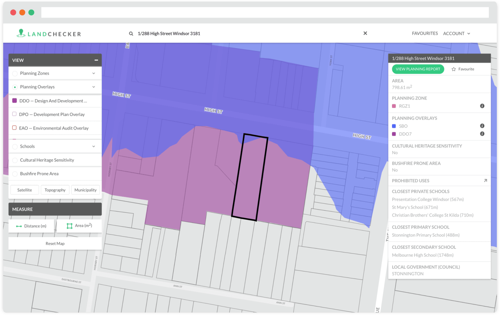Open info for the DDO7 overlay
The image size is (500, 315).
482,134
